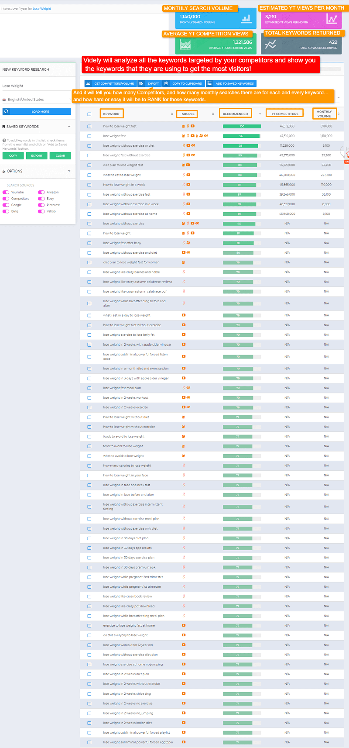This screenshot has width=349, height=748.
Task: Click the bookmark icon beside Saved Keywords
Action: click(x=4, y=127)
